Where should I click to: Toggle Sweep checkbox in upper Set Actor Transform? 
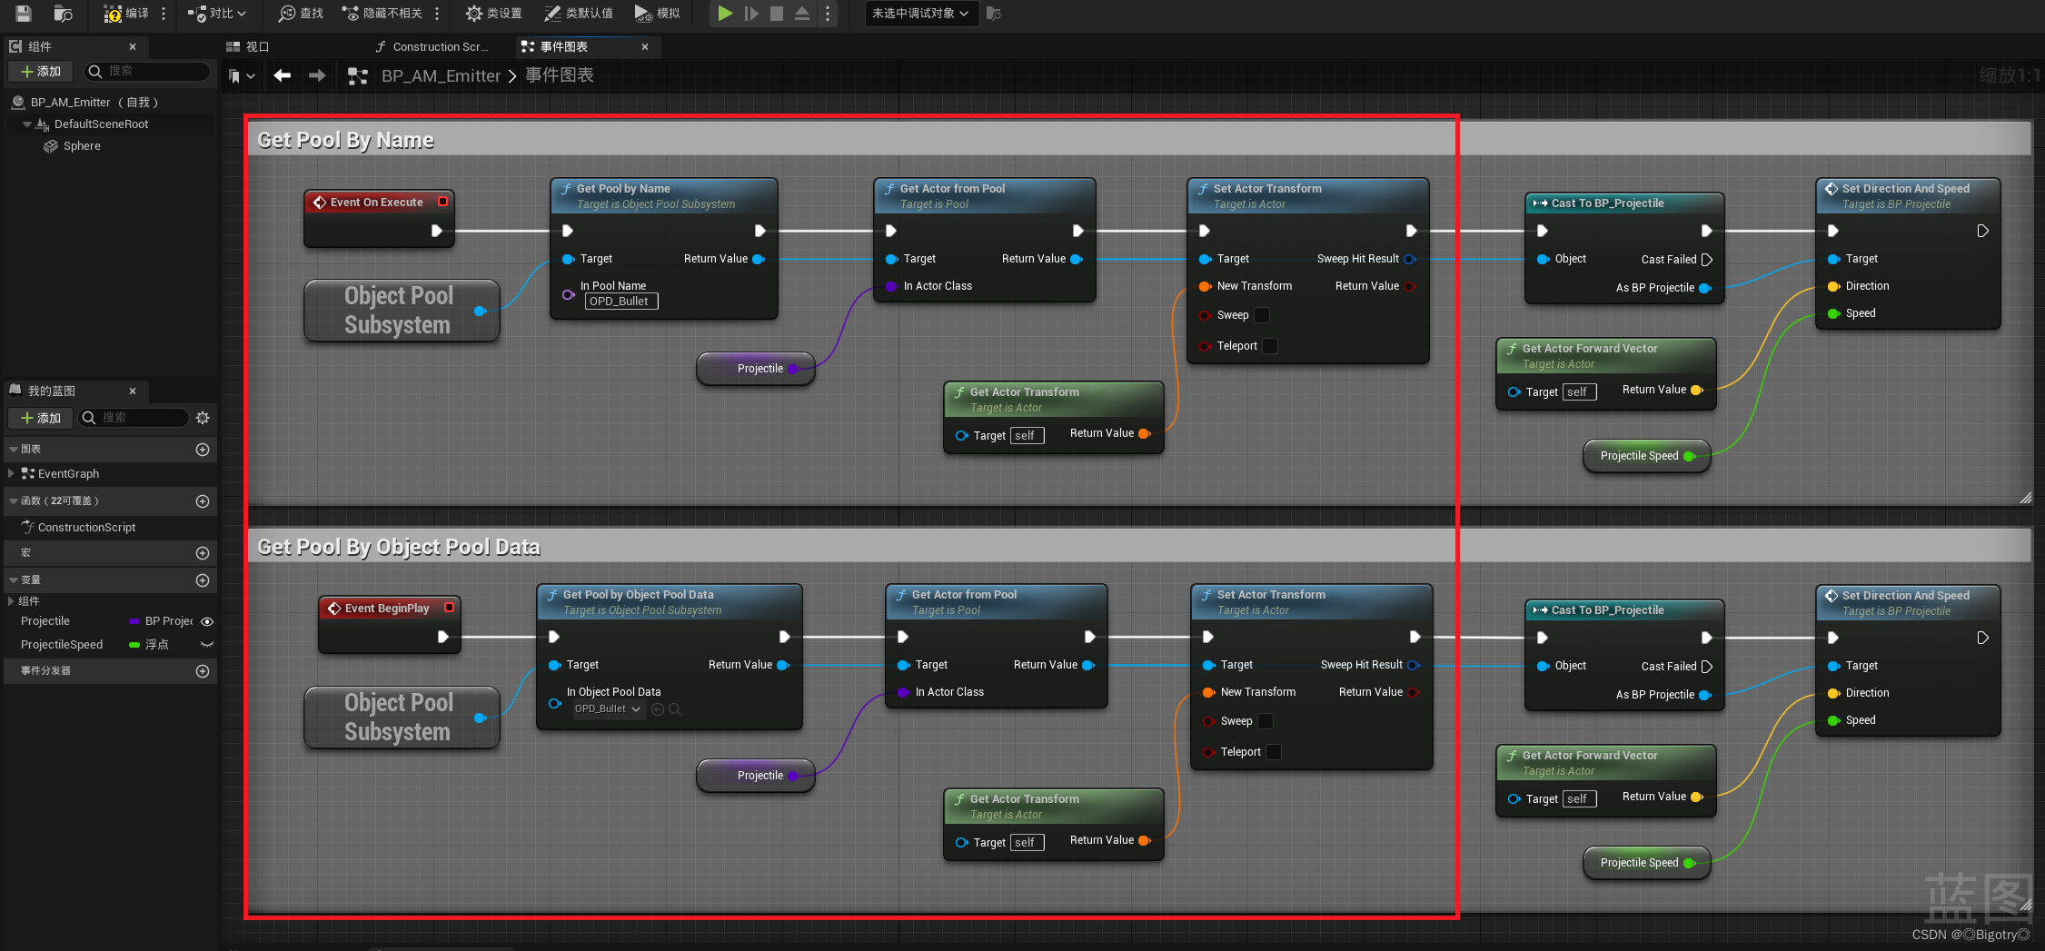click(1262, 315)
